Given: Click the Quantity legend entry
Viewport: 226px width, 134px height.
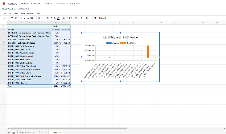Looking at the screenshot, I should point(112,43).
